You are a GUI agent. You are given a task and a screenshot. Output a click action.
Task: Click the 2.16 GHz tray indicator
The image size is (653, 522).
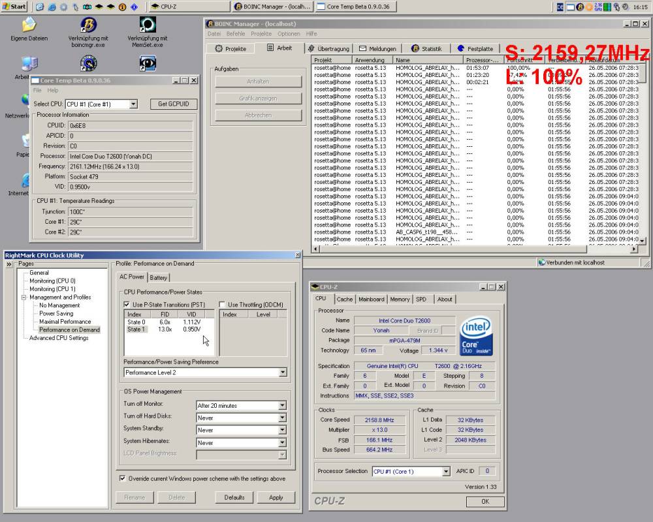click(x=598, y=7)
